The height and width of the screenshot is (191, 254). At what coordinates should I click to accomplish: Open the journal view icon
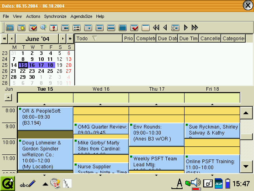(146, 27)
